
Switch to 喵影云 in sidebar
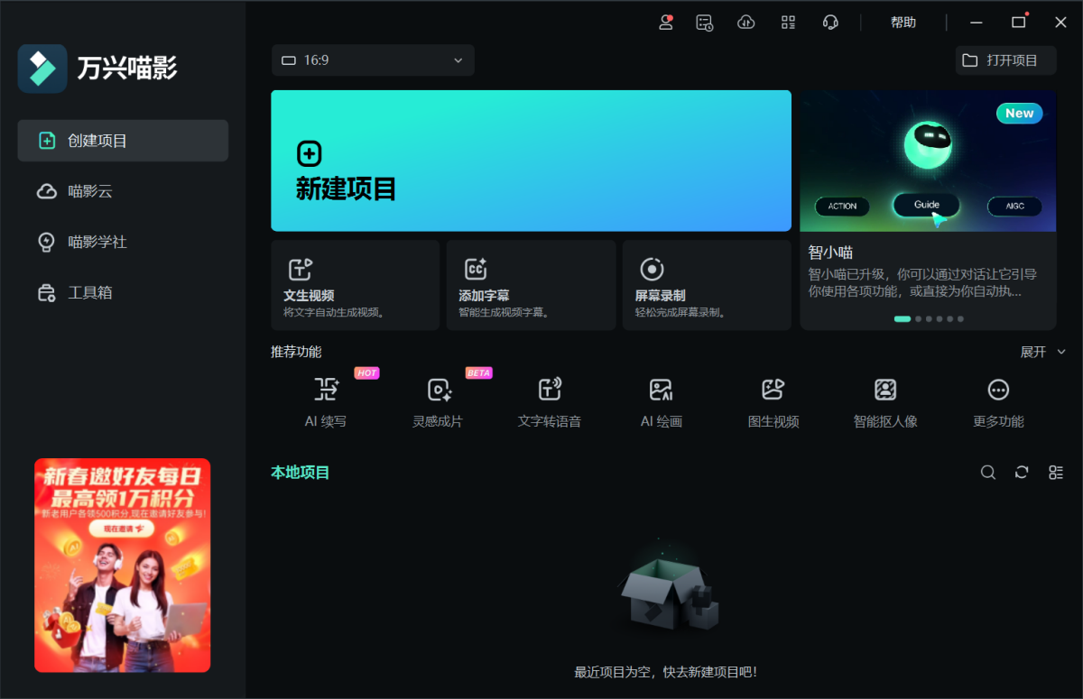pyautogui.click(x=90, y=191)
